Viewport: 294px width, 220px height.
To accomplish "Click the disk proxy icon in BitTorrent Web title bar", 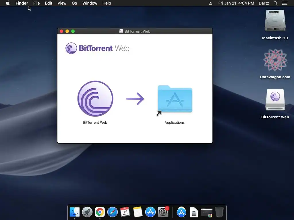I will 121,31.
